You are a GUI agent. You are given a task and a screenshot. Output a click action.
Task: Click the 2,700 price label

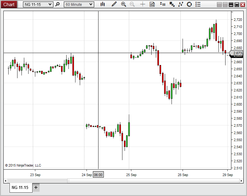pyautogui.click(x=238, y=34)
